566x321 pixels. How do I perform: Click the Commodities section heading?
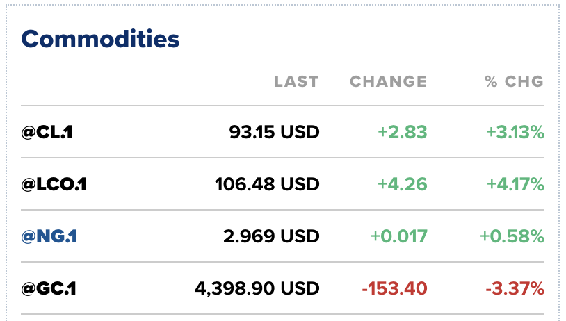pyautogui.click(x=100, y=39)
